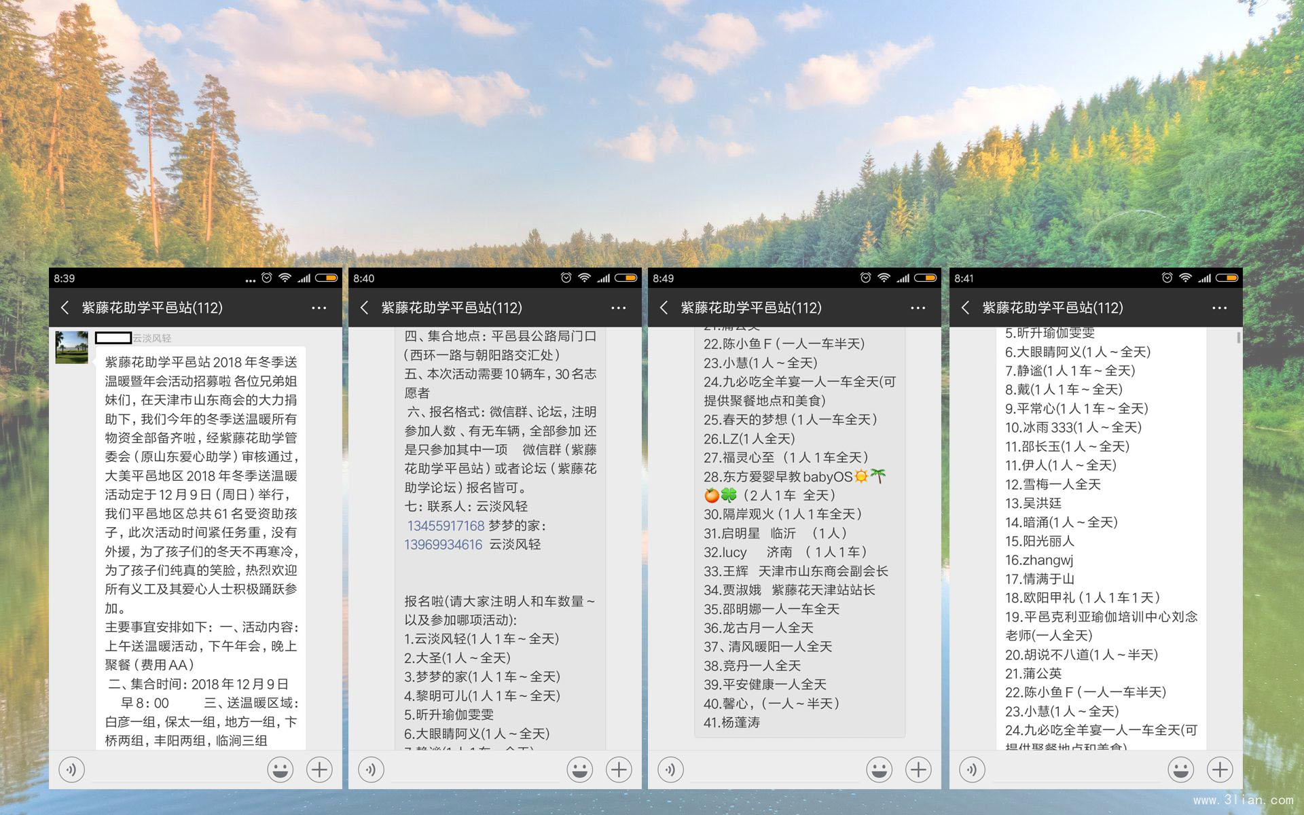Tap line '32.lucy 济南'
This screenshot has width=1304, height=815.
785,553
